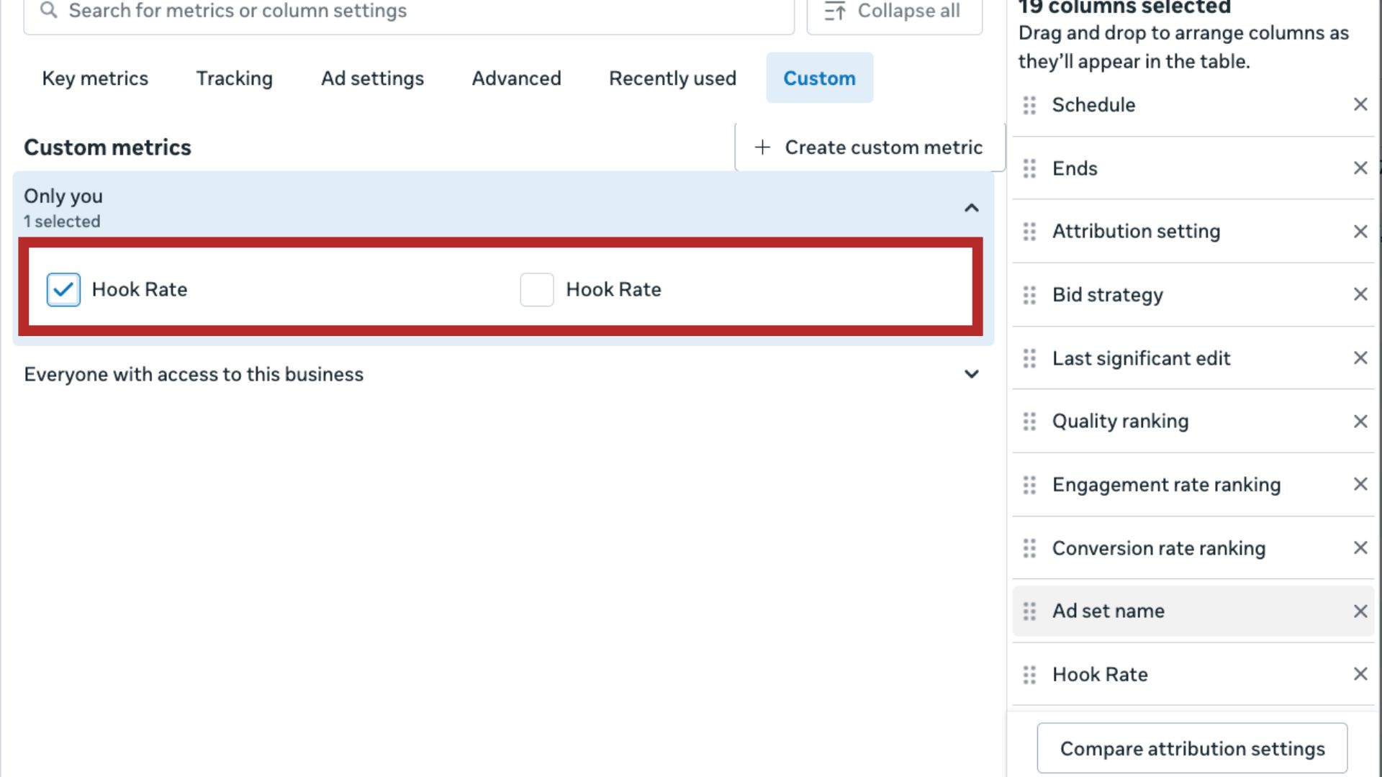Remove the Schedule column with X icon
Image resolution: width=1382 pixels, height=777 pixels.
coord(1360,105)
